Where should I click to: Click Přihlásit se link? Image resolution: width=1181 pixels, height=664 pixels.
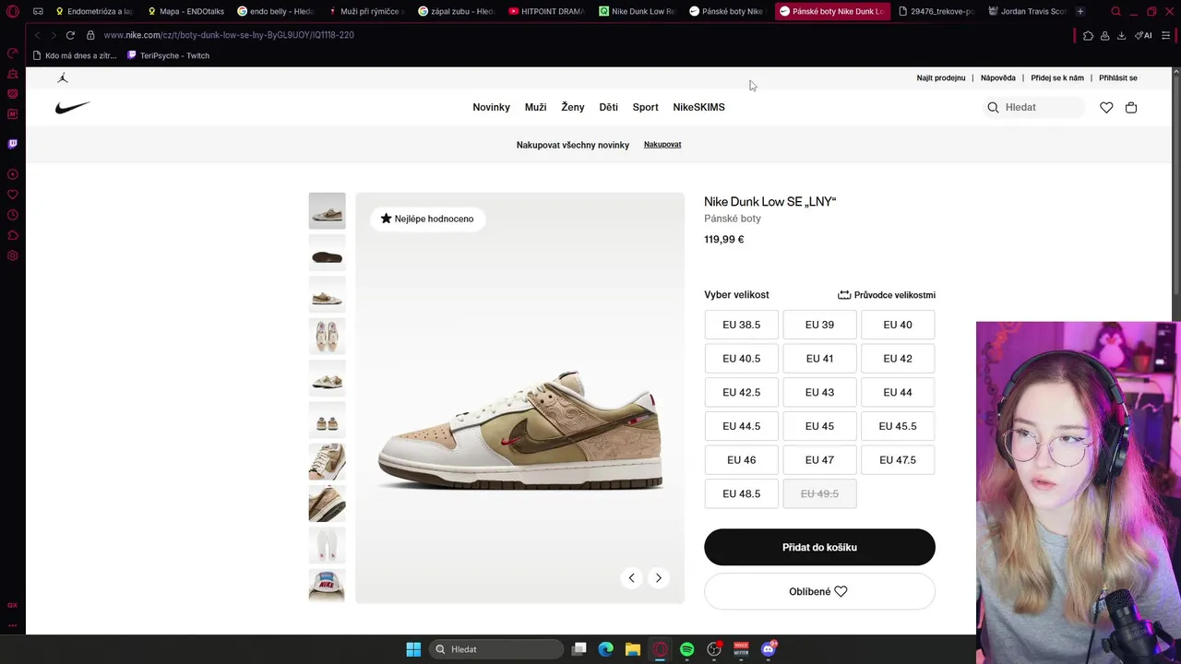pos(1118,78)
